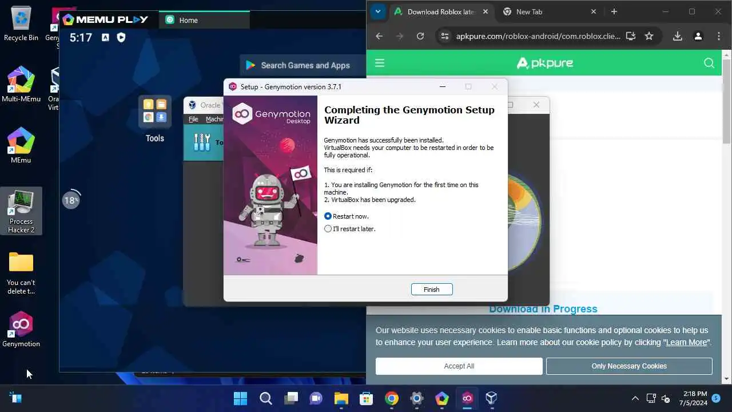The width and height of the screenshot is (732, 412).
Task: Open taskbar Search
Action: [266, 398]
